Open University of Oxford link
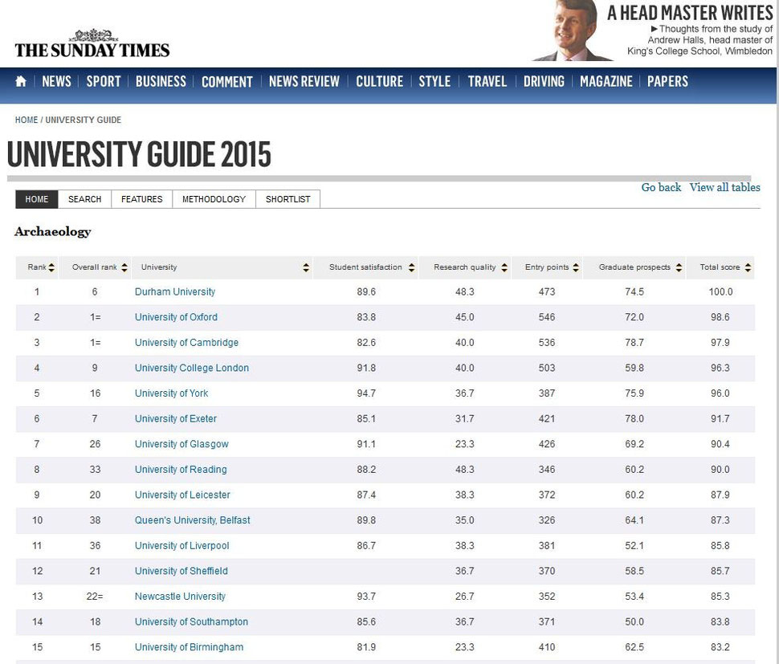This screenshot has height=664, width=779. [x=176, y=317]
